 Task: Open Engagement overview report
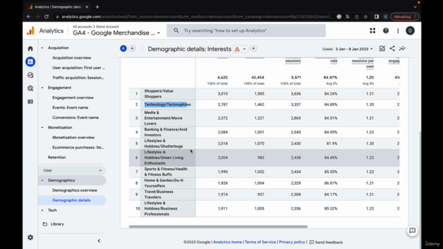73,98
